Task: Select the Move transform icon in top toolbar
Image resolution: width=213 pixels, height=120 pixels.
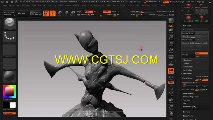Action: (x=59, y=13)
